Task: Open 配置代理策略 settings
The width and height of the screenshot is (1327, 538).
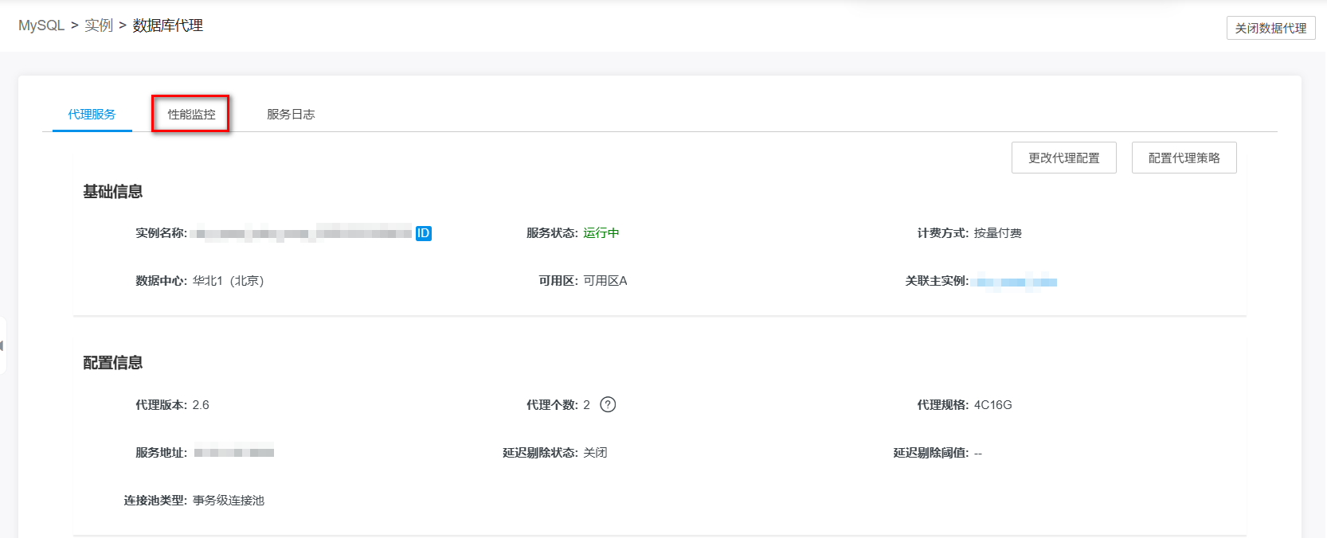Action: [x=1184, y=158]
